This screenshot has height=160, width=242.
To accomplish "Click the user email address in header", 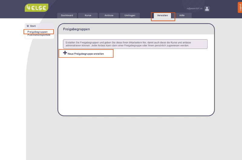I will (195, 9).
